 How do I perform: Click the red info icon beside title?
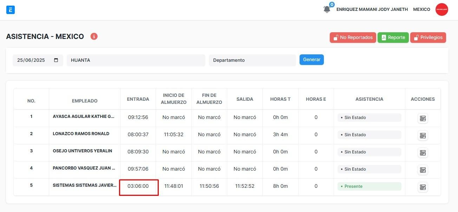tap(94, 37)
